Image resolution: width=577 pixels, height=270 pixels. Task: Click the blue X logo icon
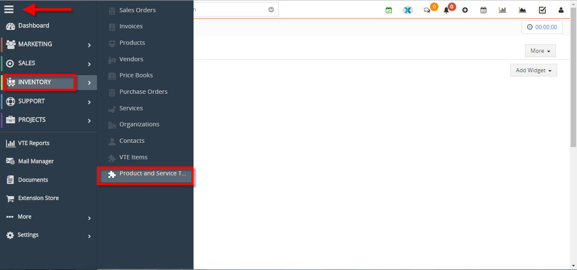point(408,10)
